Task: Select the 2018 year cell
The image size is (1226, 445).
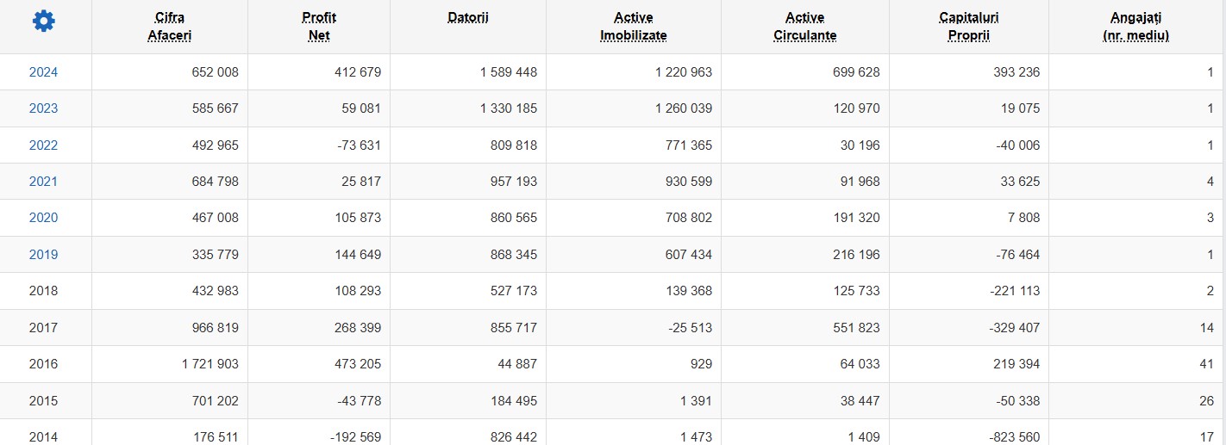Action: (x=44, y=291)
